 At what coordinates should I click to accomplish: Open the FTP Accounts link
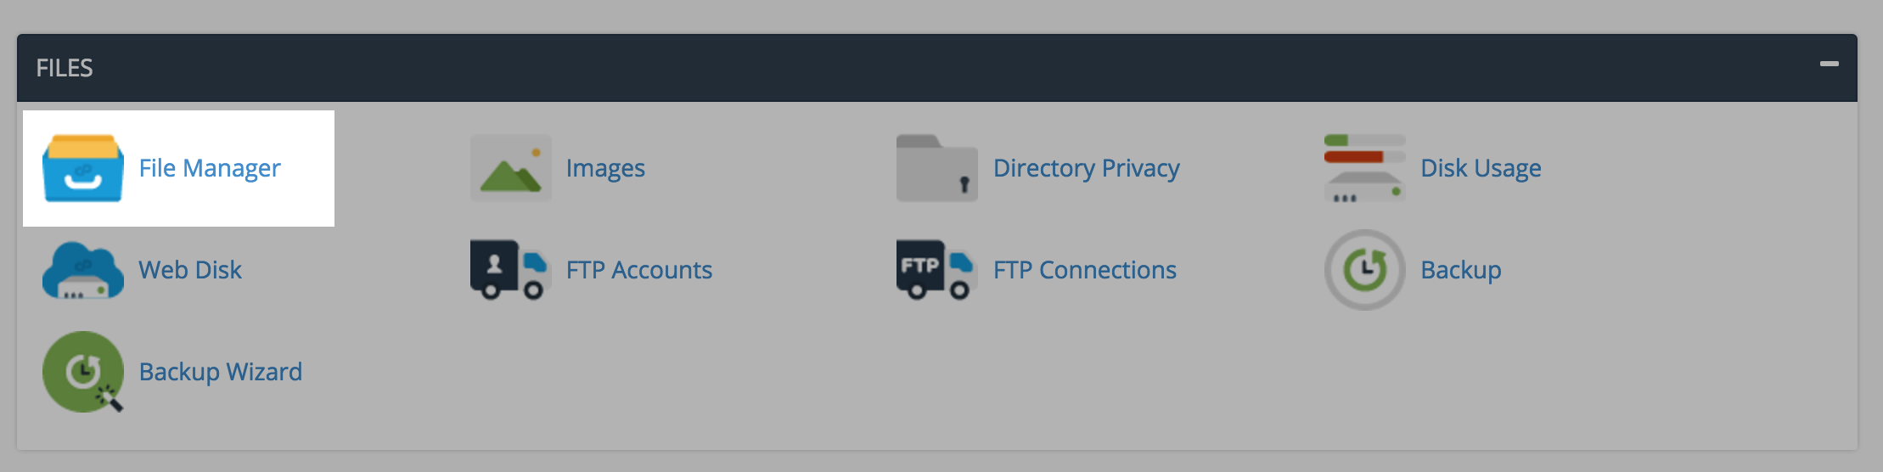[639, 270]
